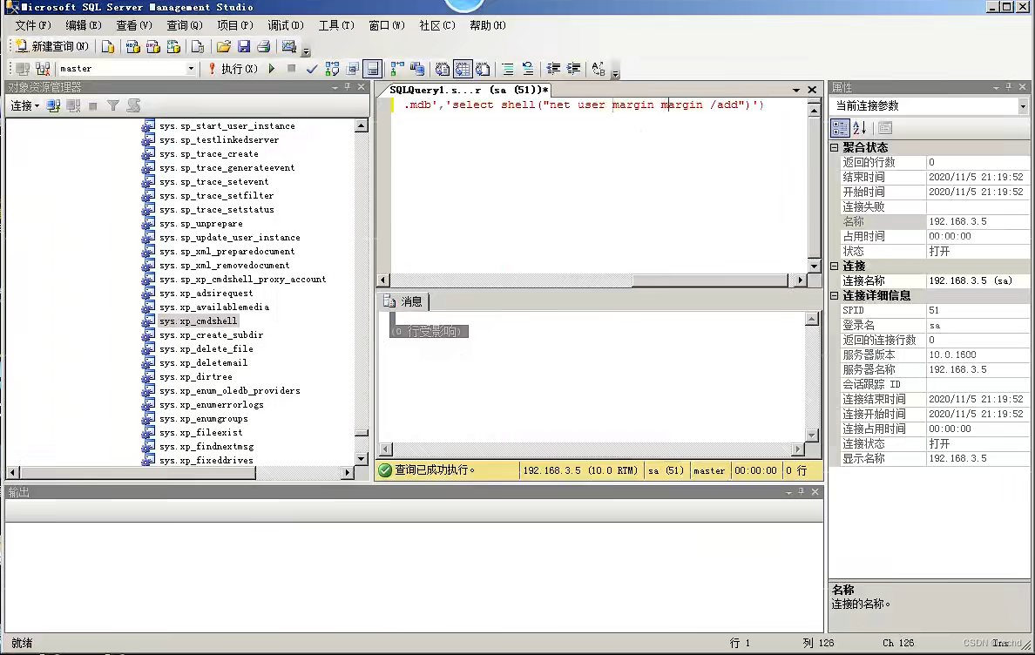Click the SQLQuery1 (sa (51)) tab
1035x655 pixels.
(x=469, y=90)
